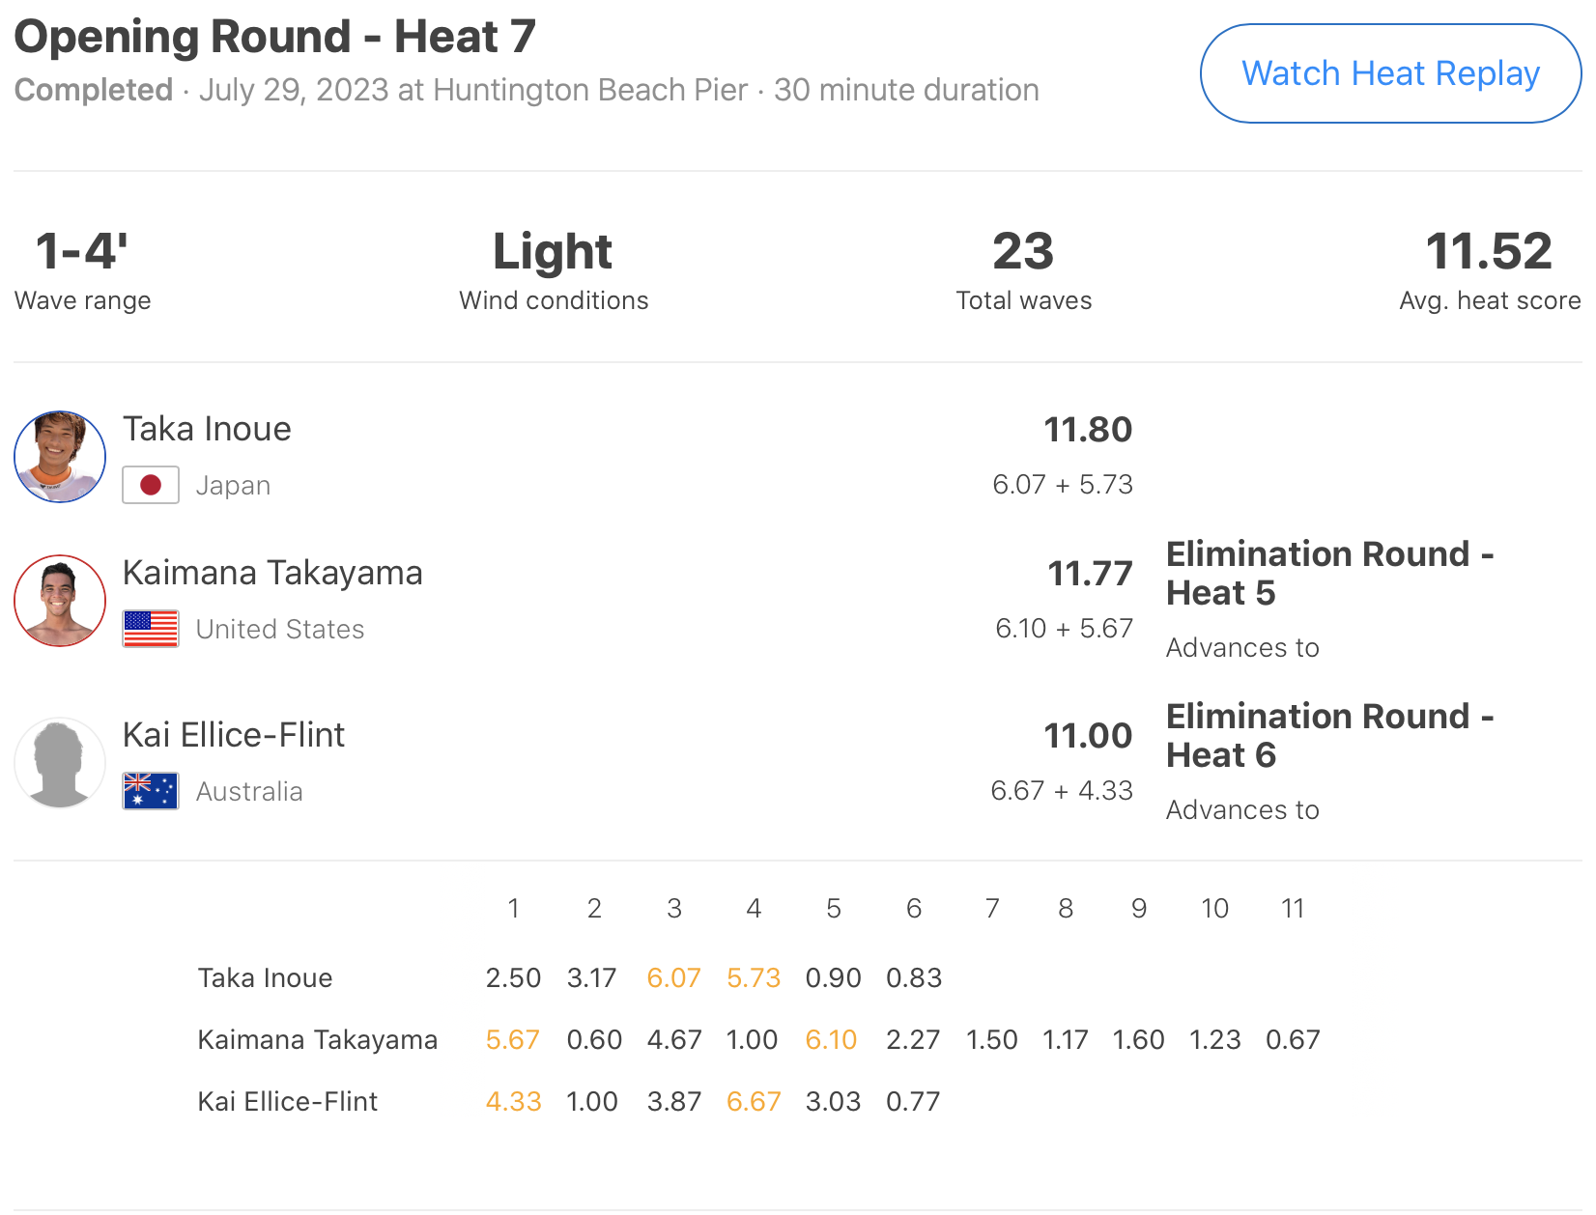1596x1215 pixels.
Task: Select Kaimana Takayama's 6.10 wave score
Action: pos(831,1040)
